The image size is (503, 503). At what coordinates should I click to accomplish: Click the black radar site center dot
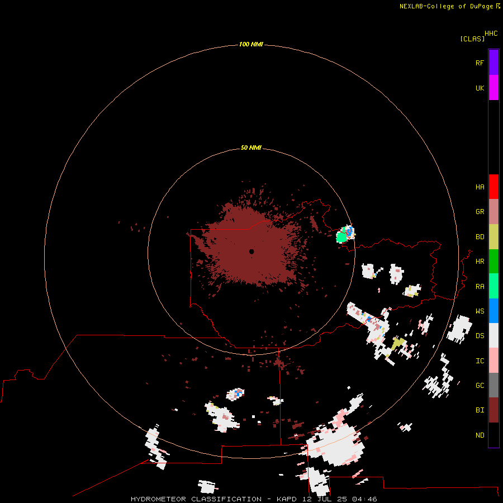point(251,251)
